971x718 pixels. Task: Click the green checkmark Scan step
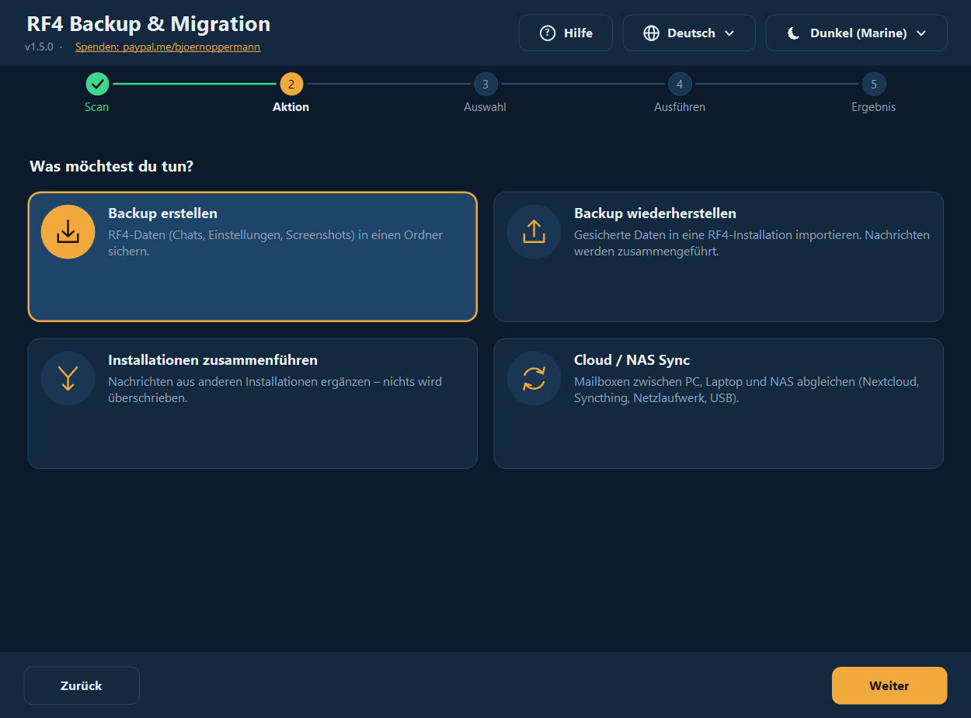(97, 84)
